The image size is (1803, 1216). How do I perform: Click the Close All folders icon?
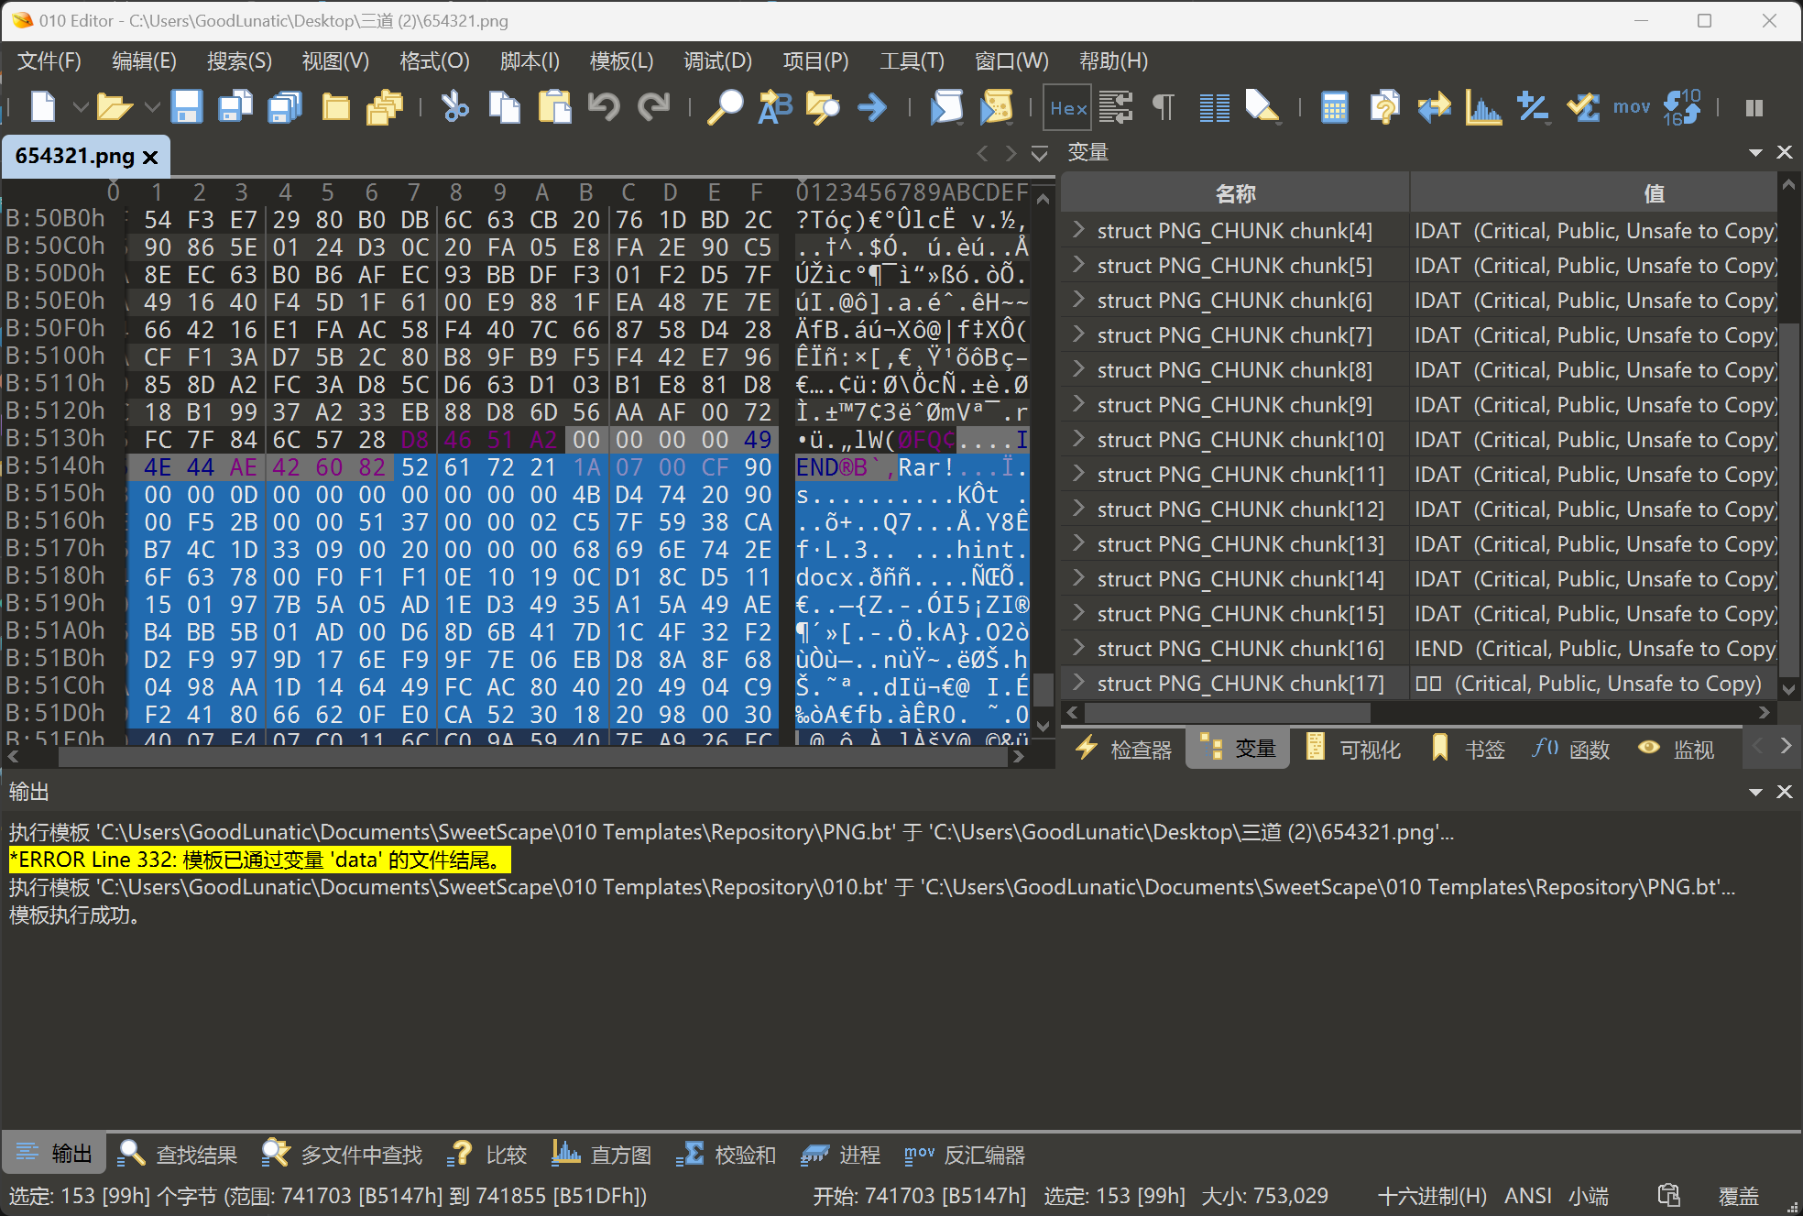coord(385,107)
